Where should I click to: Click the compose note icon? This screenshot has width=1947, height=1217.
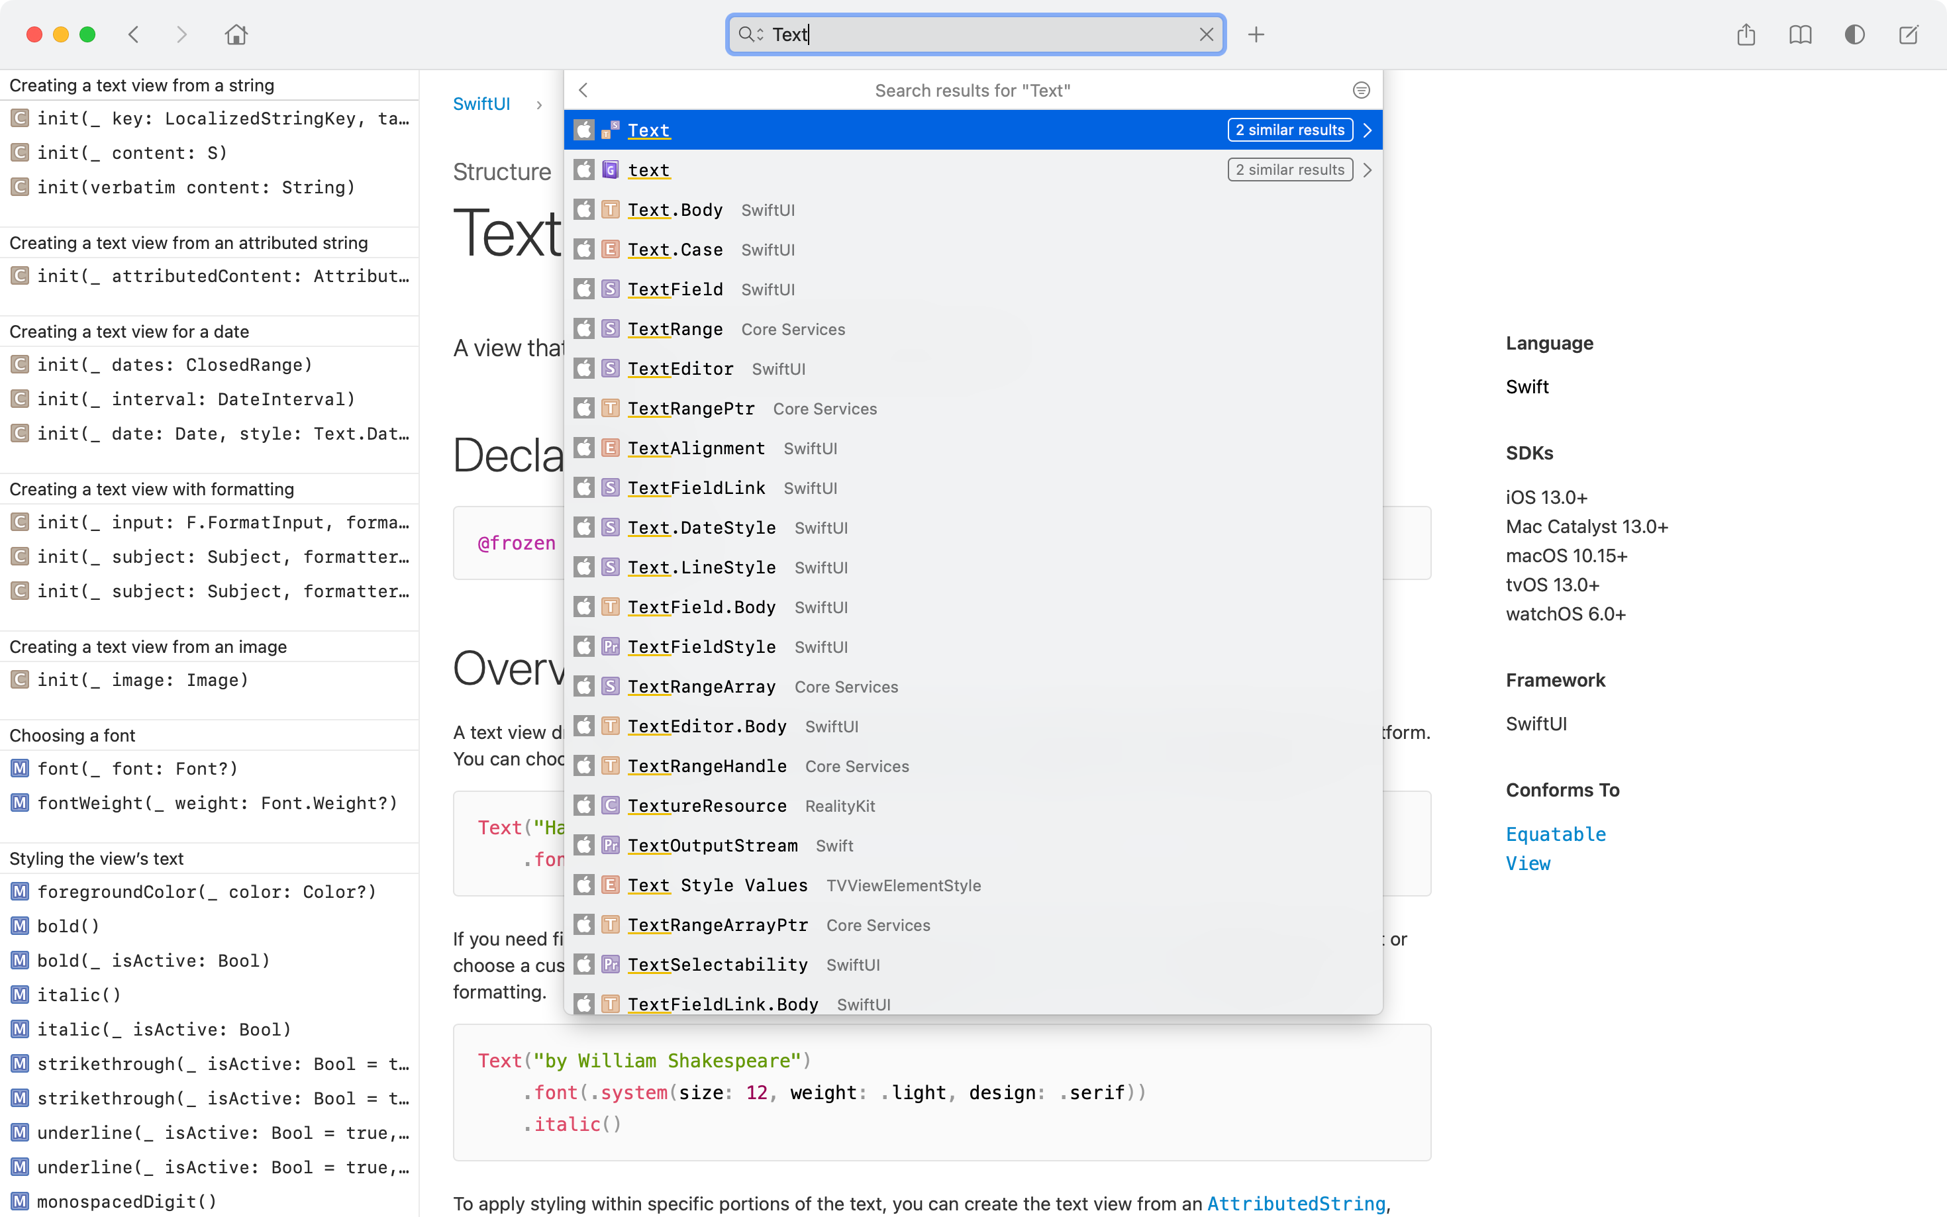click(1909, 34)
